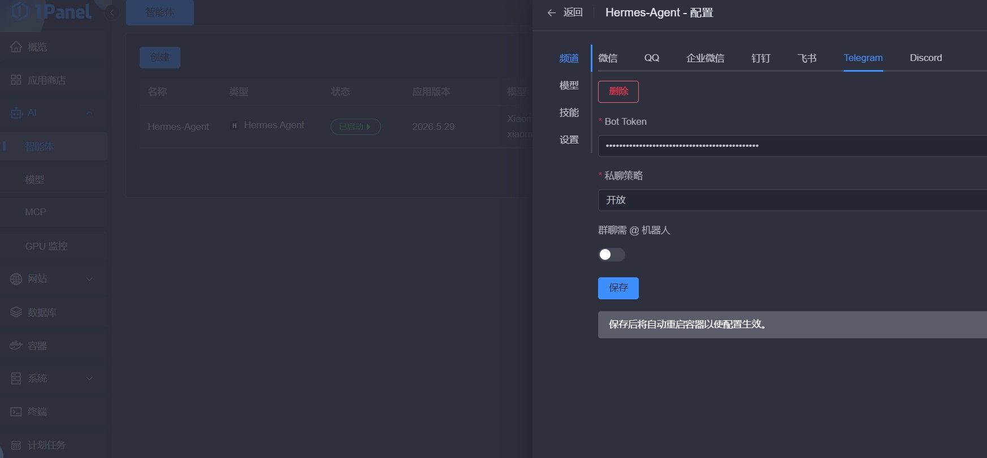This screenshot has width=987, height=458.
Task: Click the app store grid icon
Action: click(x=16, y=80)
